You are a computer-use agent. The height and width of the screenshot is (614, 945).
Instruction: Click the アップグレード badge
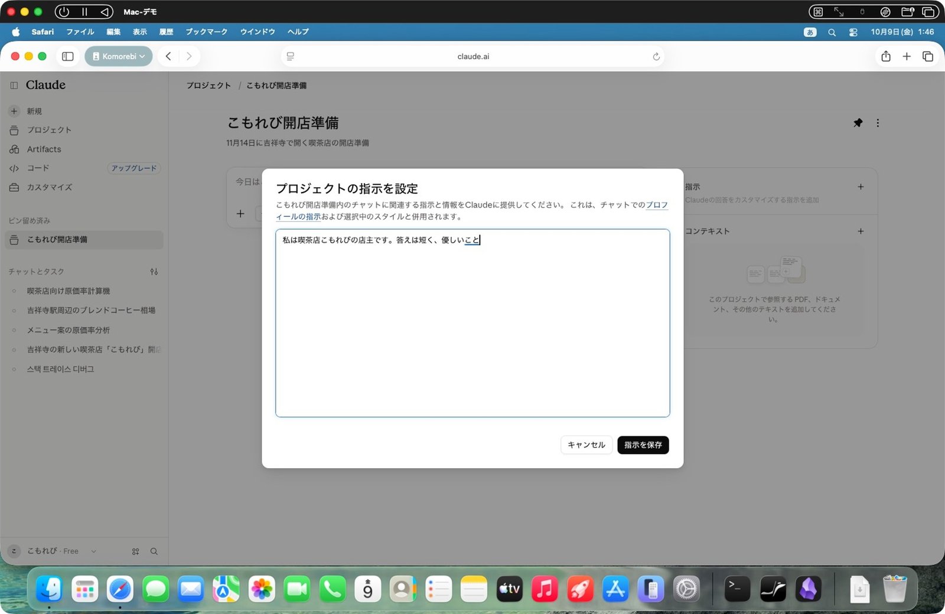tap(134, 168)
